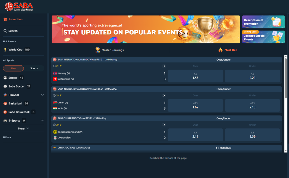Open the Promotion gift icon
The width and height of the screenshot is (289, 178).
point(5,19)
